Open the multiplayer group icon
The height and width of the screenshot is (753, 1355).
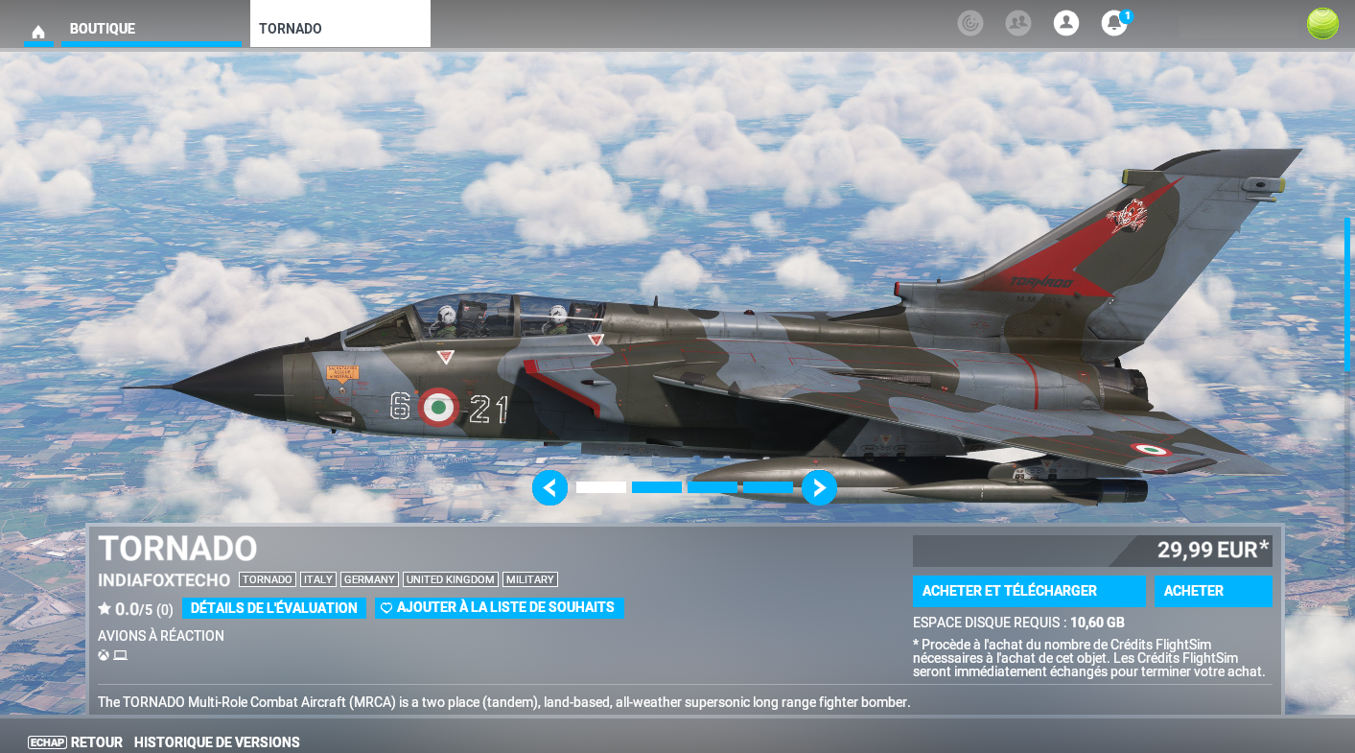click(1018, 23)
